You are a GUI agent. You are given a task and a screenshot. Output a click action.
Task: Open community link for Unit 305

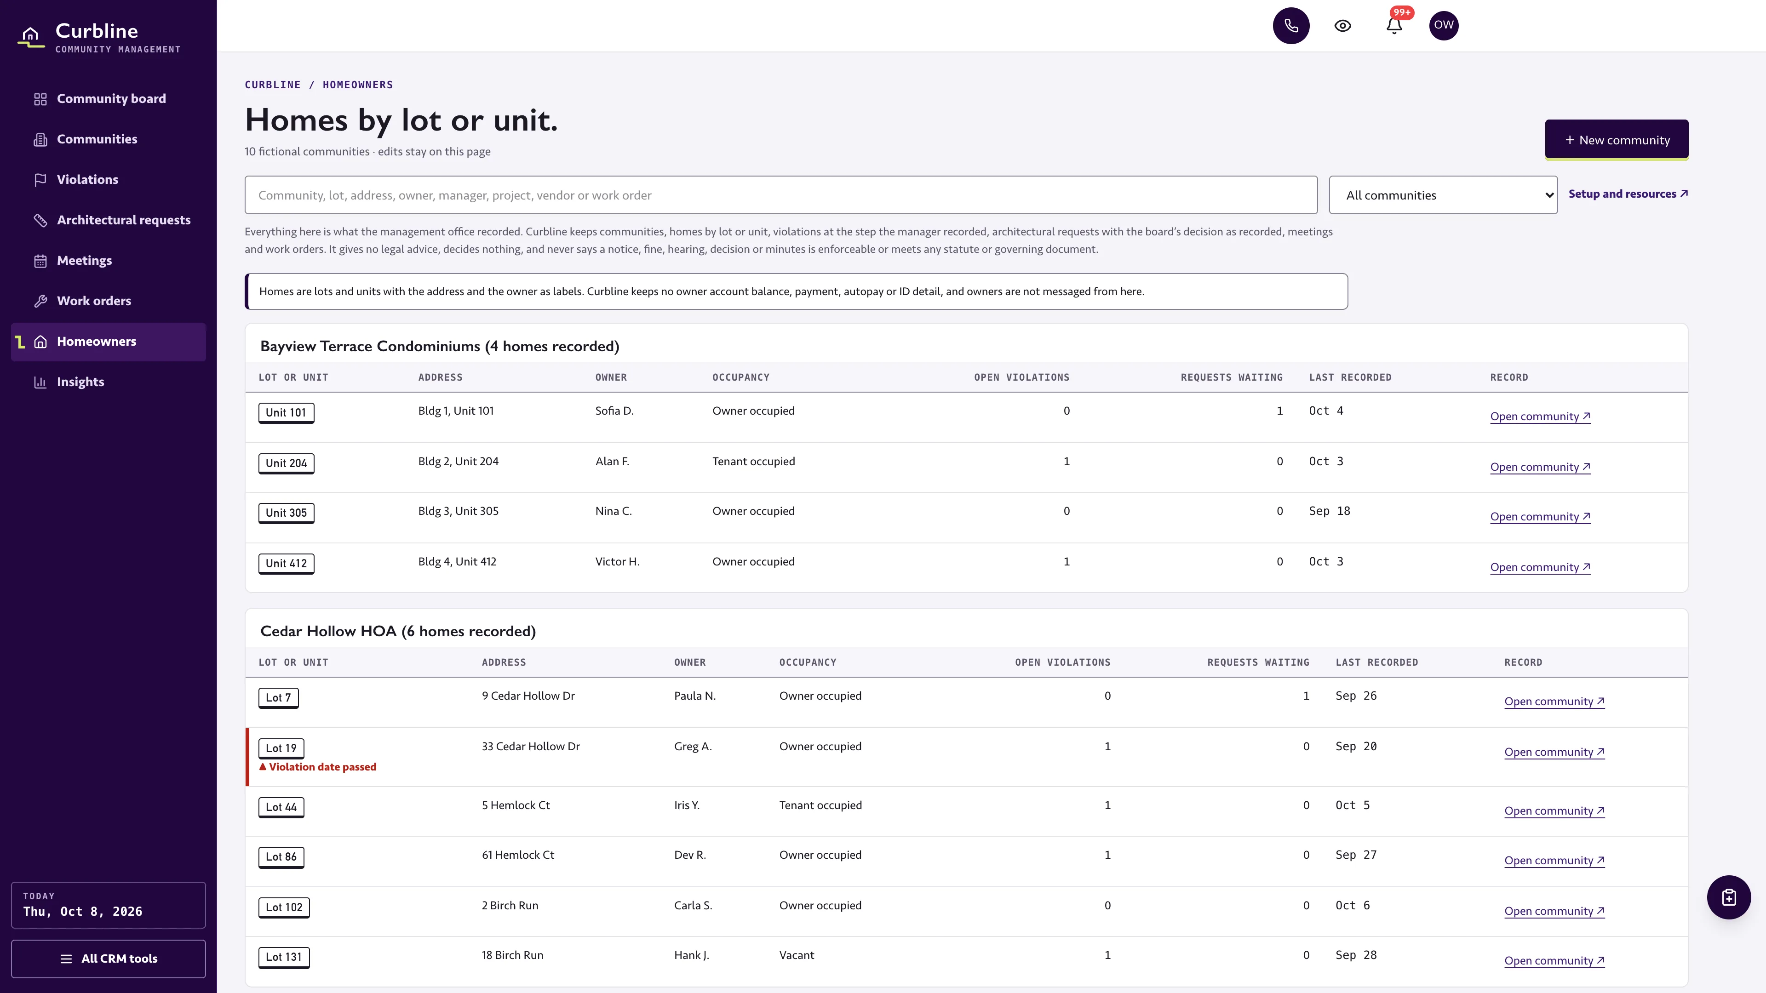(1540, 517)
